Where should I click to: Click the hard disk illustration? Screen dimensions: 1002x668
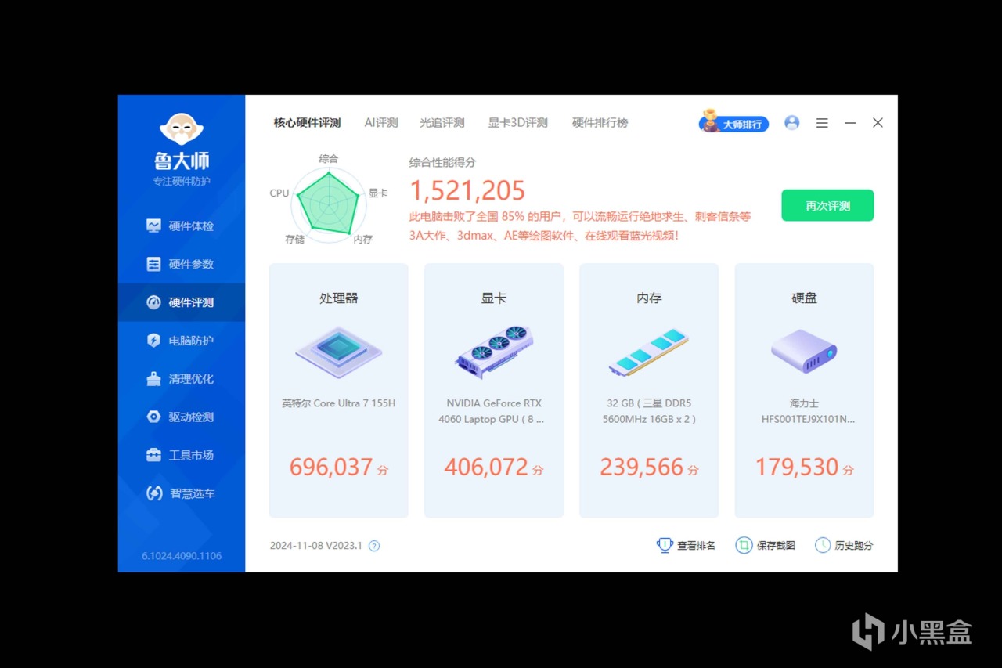804,351
